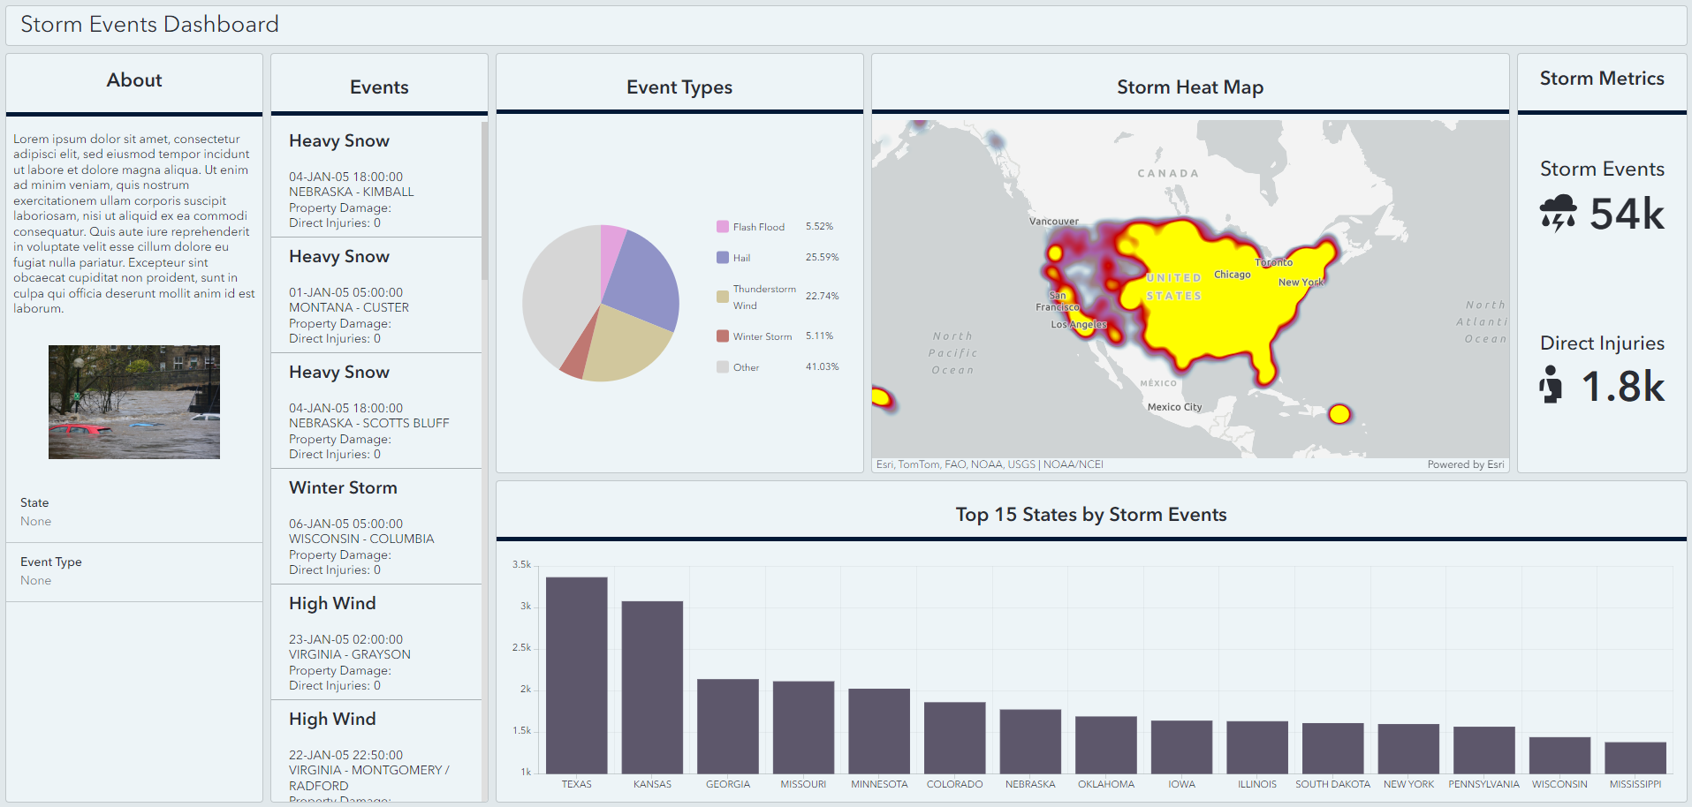The width and height of the screenshot is (1692, 807).
Task: Click the Esri, TomTom attribution text
Action: (988, 464)
